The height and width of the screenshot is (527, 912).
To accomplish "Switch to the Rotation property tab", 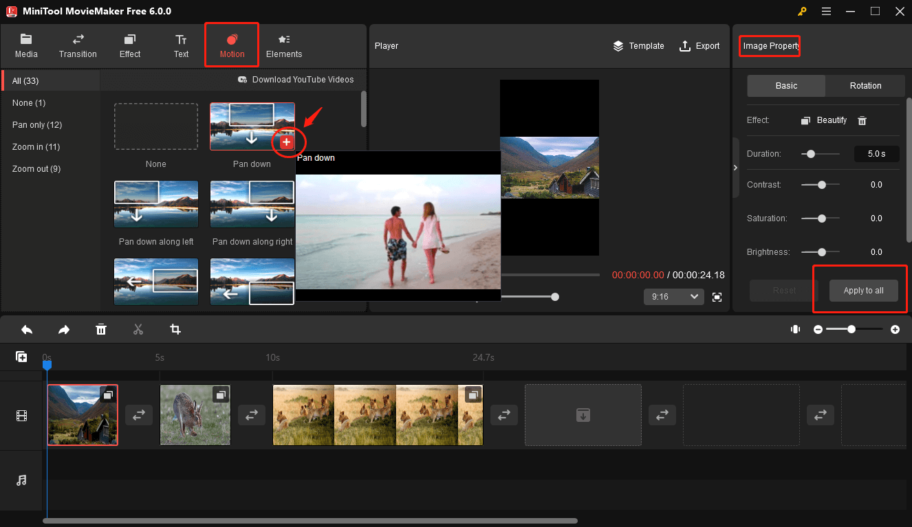I will tap(865, 86).
